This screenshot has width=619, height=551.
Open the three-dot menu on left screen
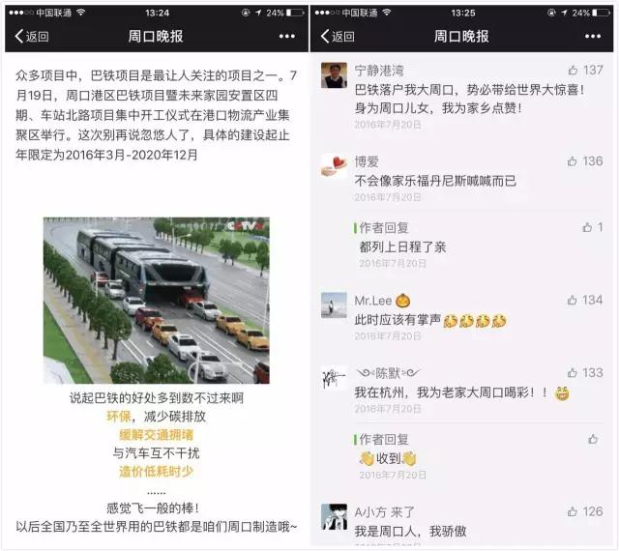pyautogui.click(x=287, y=37)
